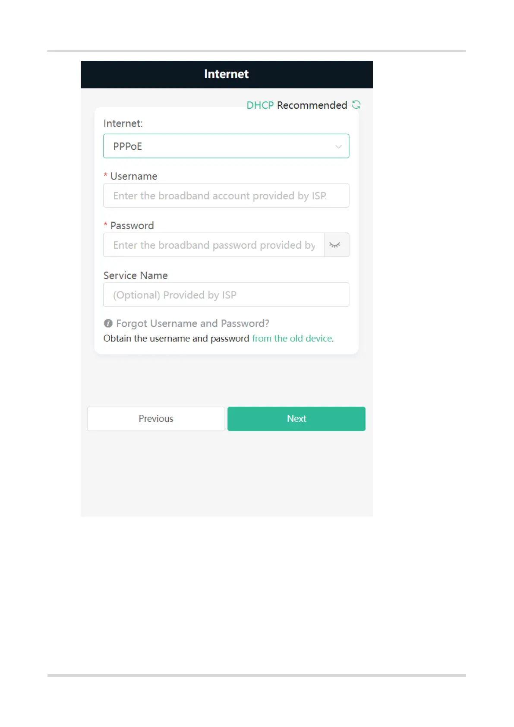
Task: Click the word 'Recommended' next to DHCP
Action: 312,105
